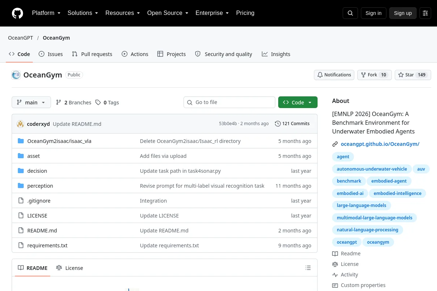437x291 pixels.
Task: Focus the Go to file search field
Action: click(x=229, y=102)
